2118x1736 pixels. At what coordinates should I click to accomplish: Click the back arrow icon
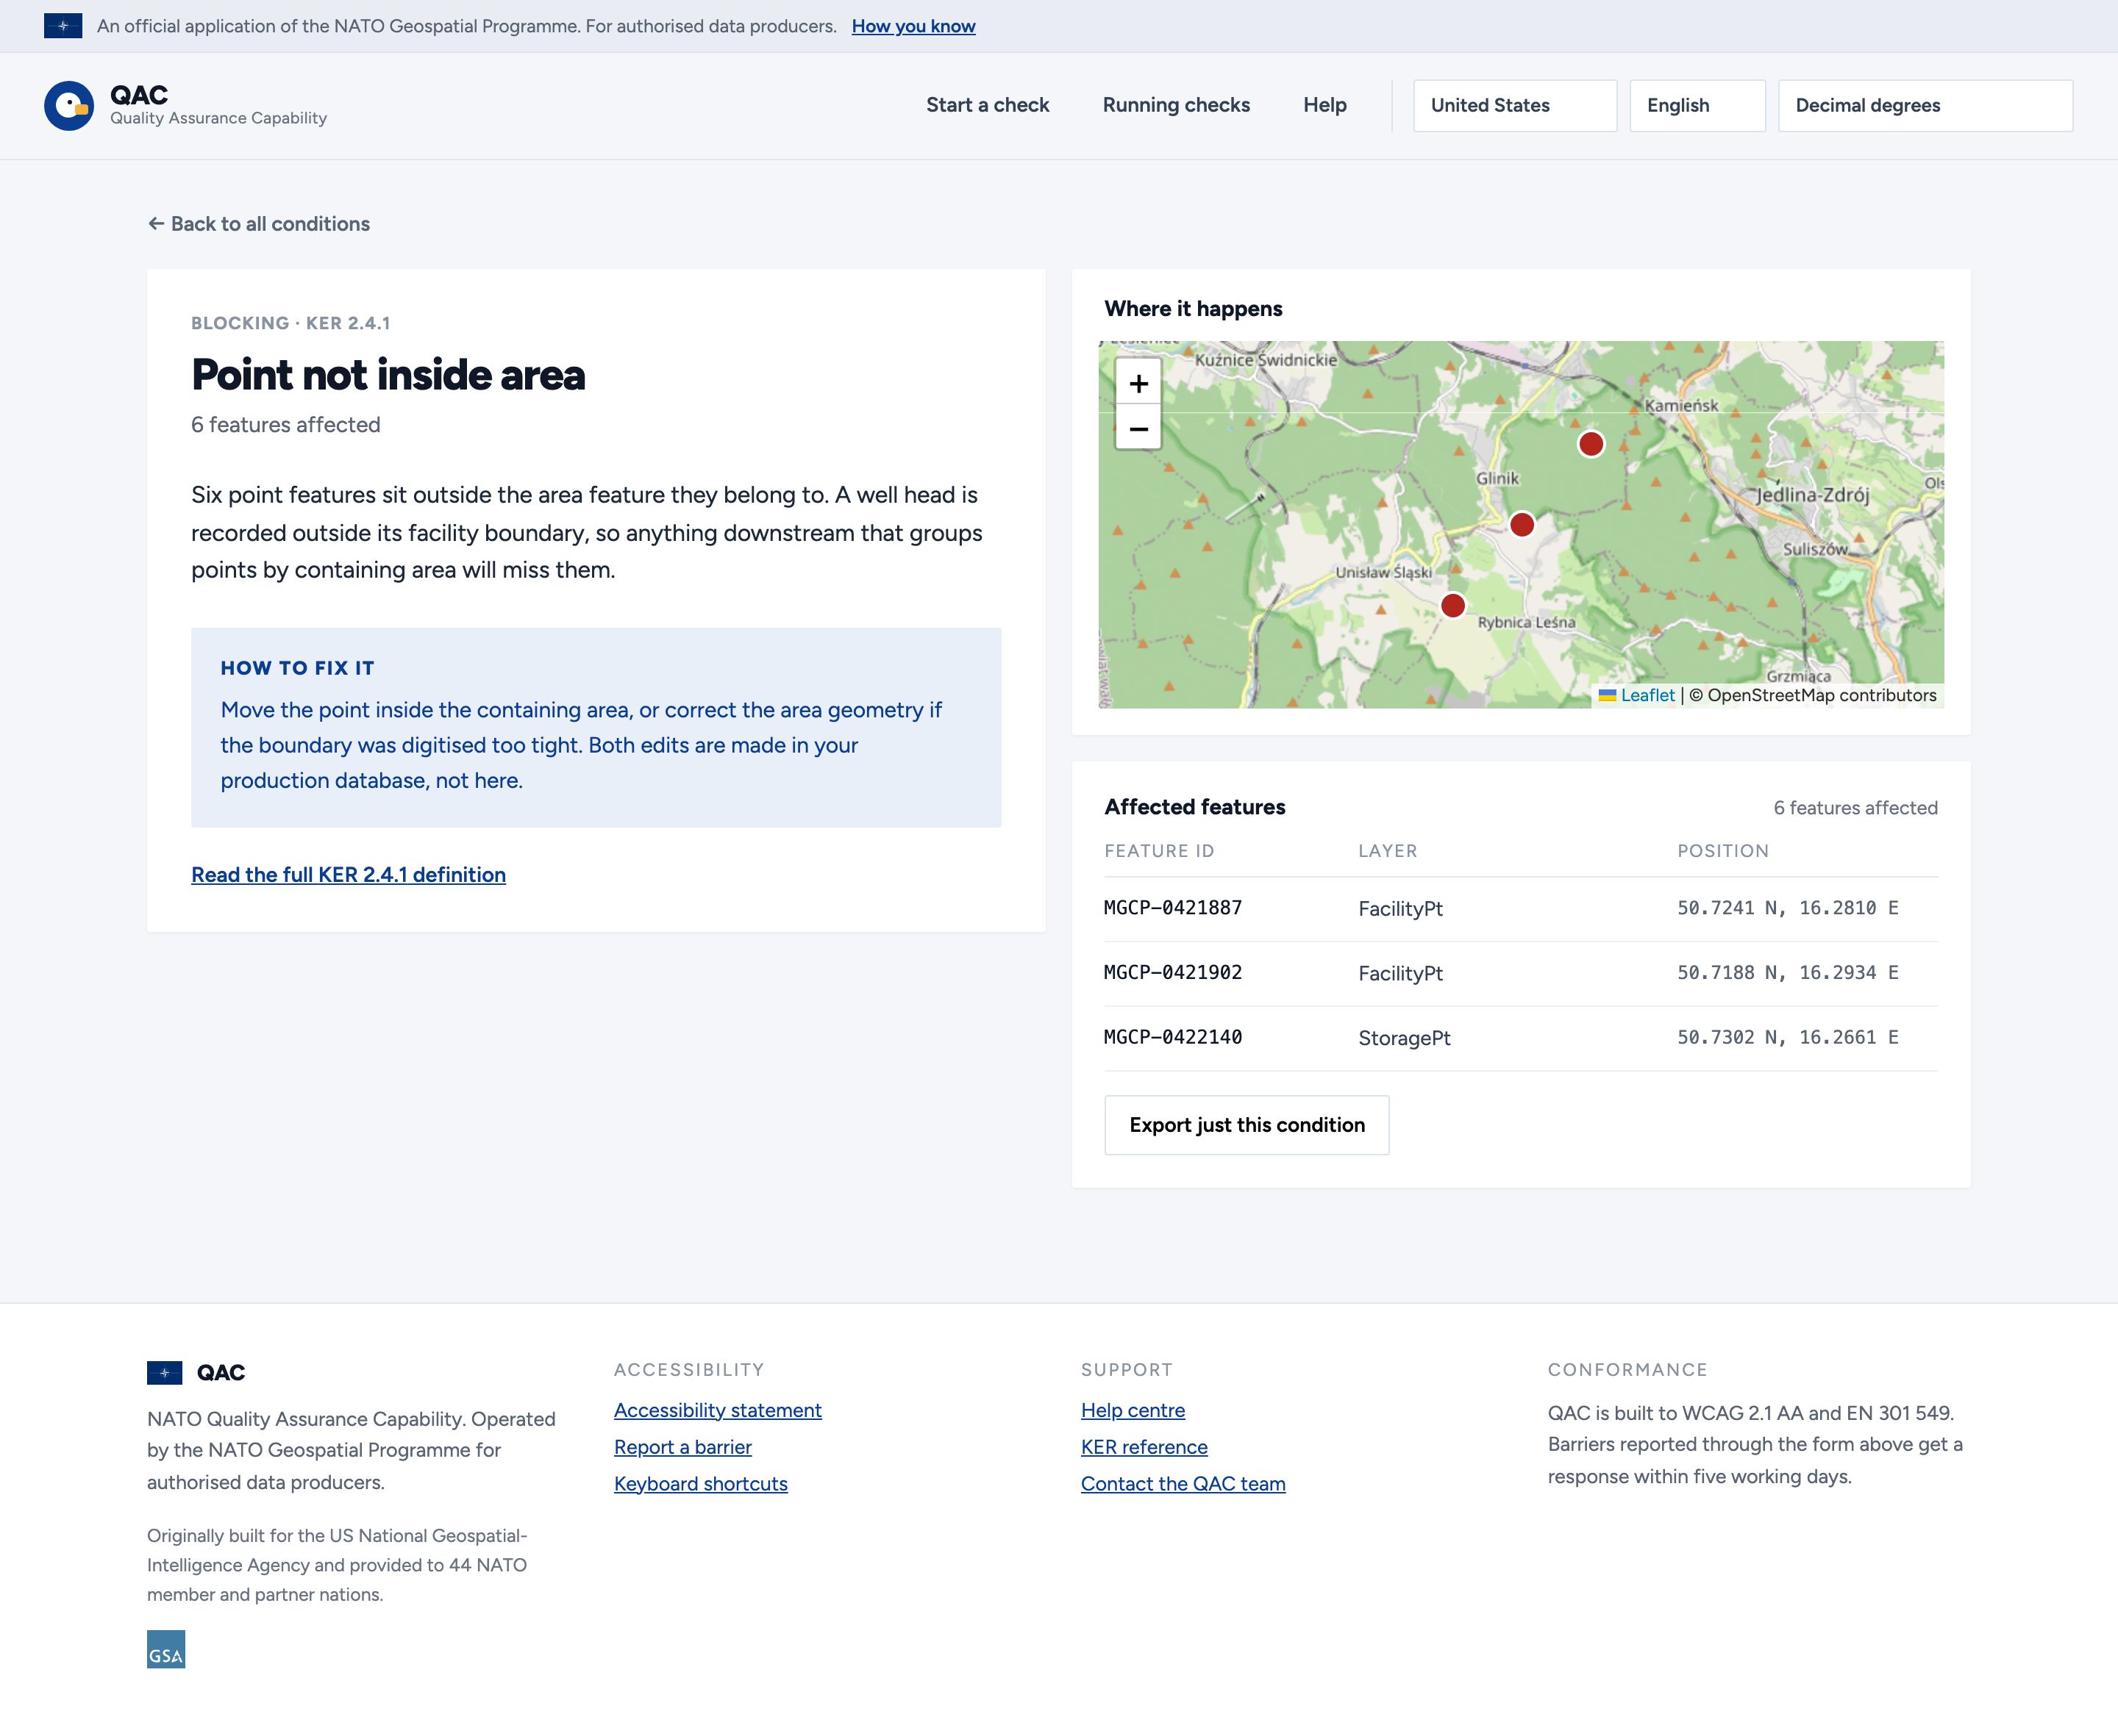156,224
